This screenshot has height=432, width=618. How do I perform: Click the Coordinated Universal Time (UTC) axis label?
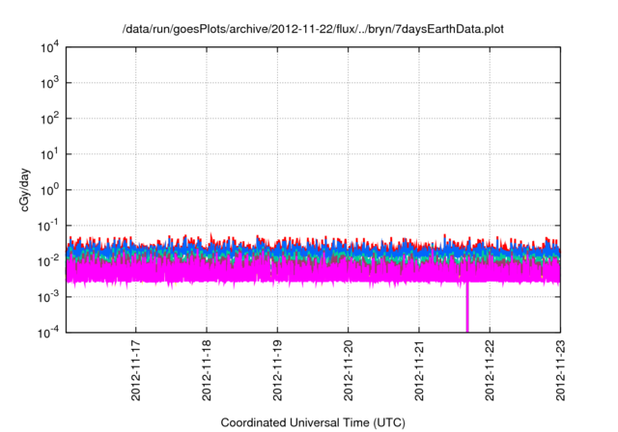(313, 422)
